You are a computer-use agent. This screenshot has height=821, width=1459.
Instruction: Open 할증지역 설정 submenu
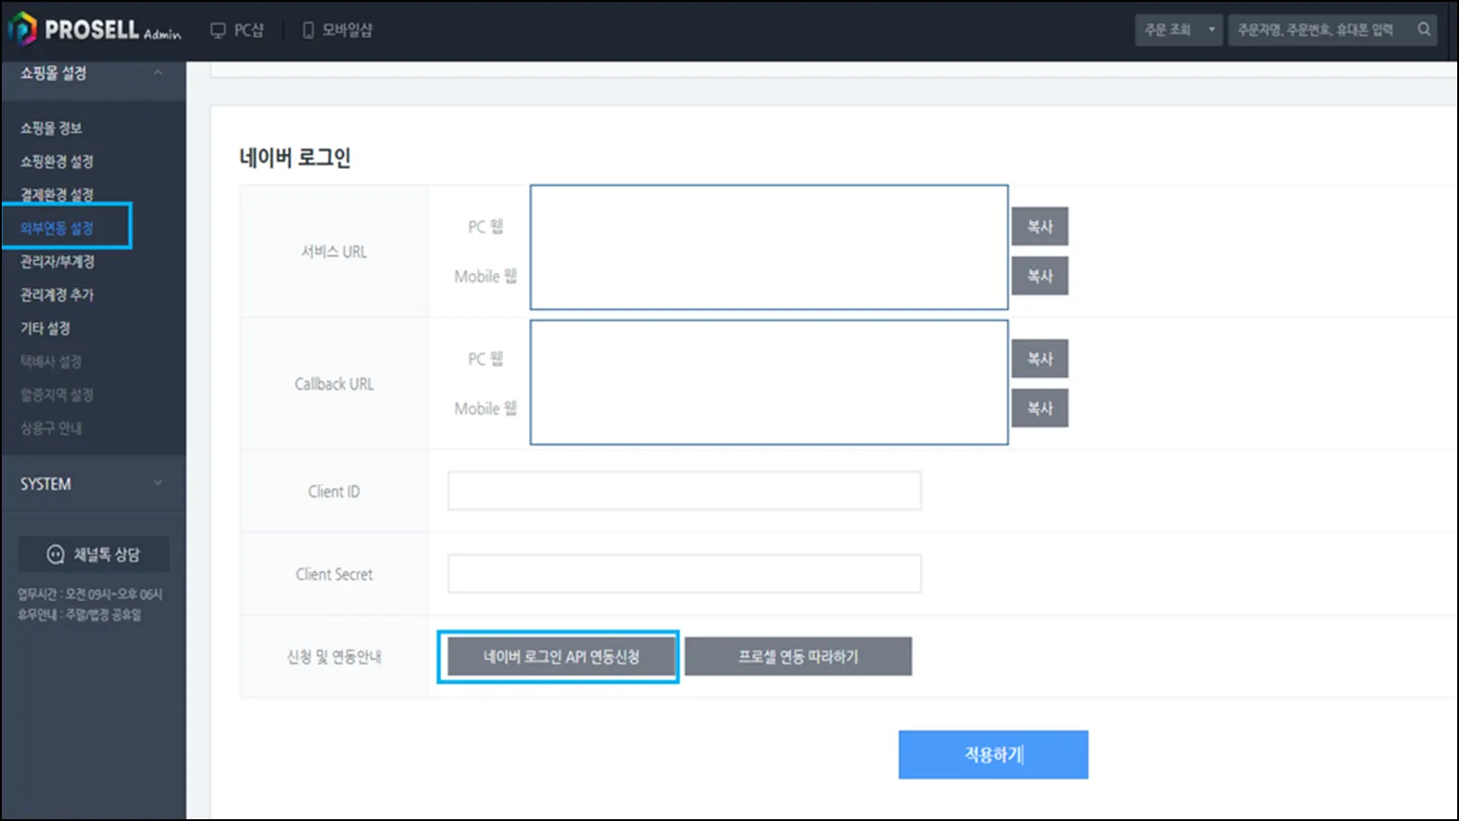click(x=57, y=394)
